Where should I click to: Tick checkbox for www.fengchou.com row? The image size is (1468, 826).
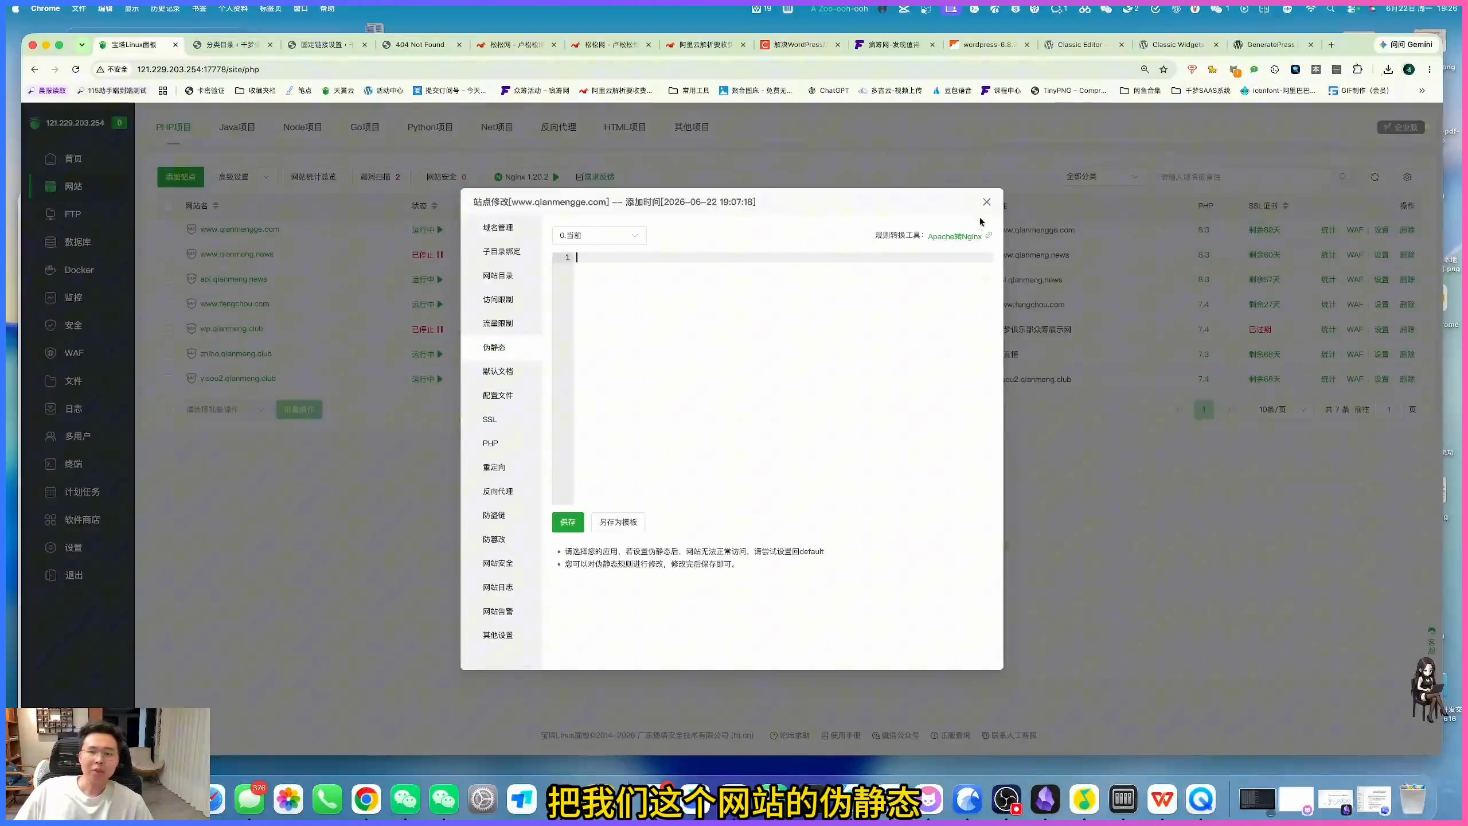tap(168, 304)
